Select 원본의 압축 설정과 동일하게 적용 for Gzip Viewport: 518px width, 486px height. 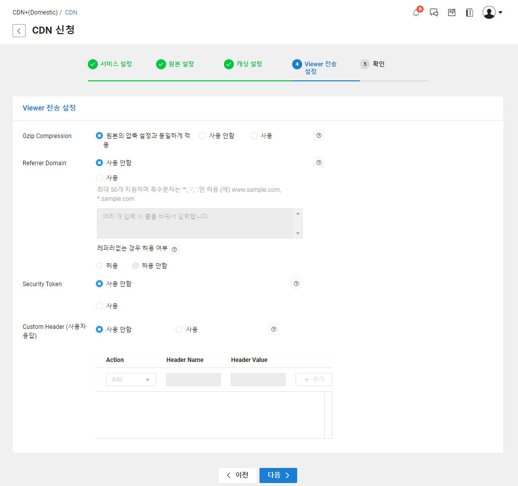point(99,136)
